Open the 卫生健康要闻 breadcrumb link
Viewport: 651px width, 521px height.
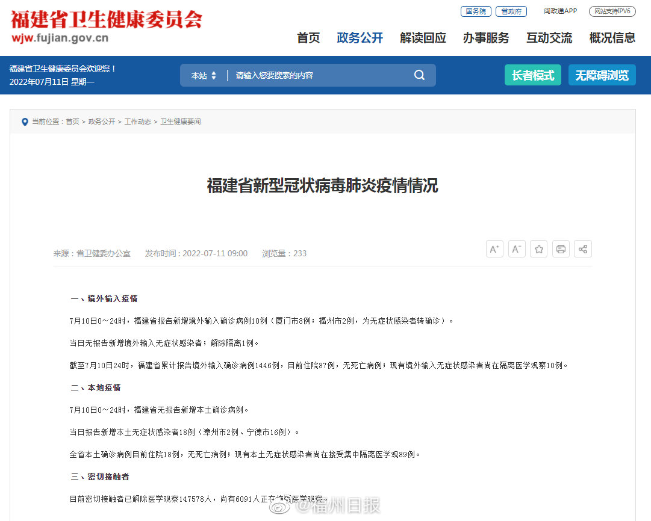tap(181, 122)
